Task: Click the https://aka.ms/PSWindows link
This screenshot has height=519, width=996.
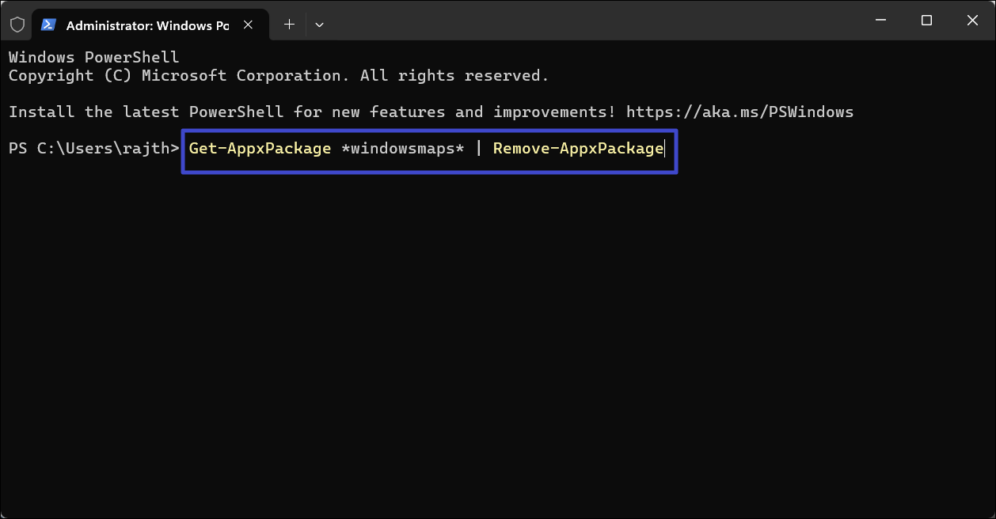Action: click(x=739, y=112)
